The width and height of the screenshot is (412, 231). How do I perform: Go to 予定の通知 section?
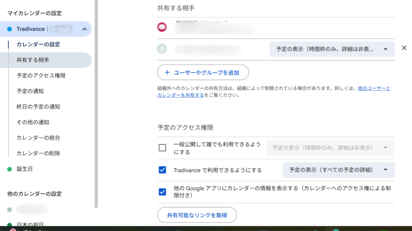30,91
